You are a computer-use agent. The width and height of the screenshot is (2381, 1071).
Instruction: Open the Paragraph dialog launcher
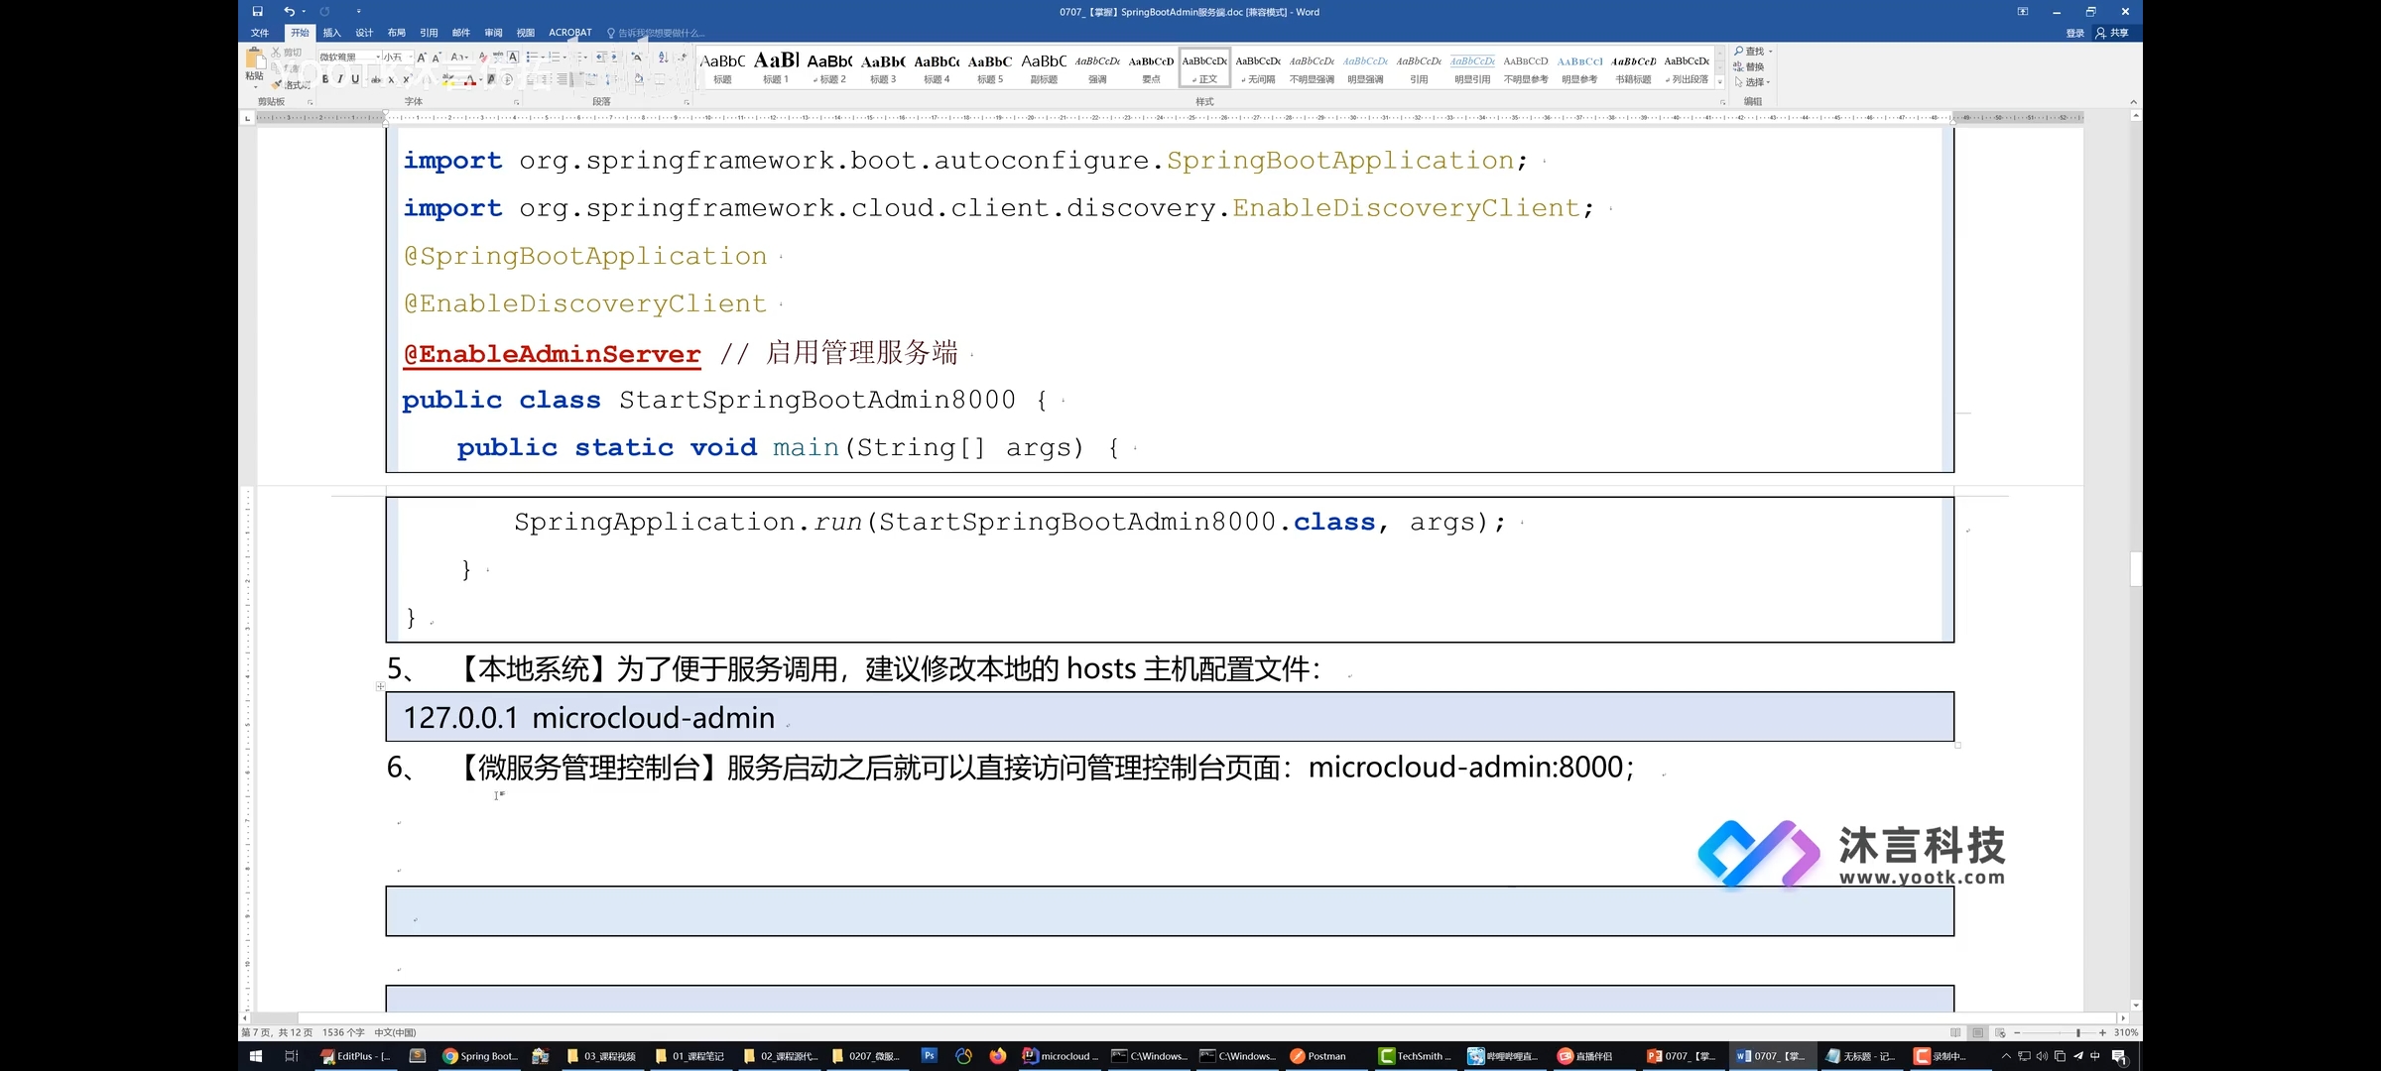click(x=687, y=102)
